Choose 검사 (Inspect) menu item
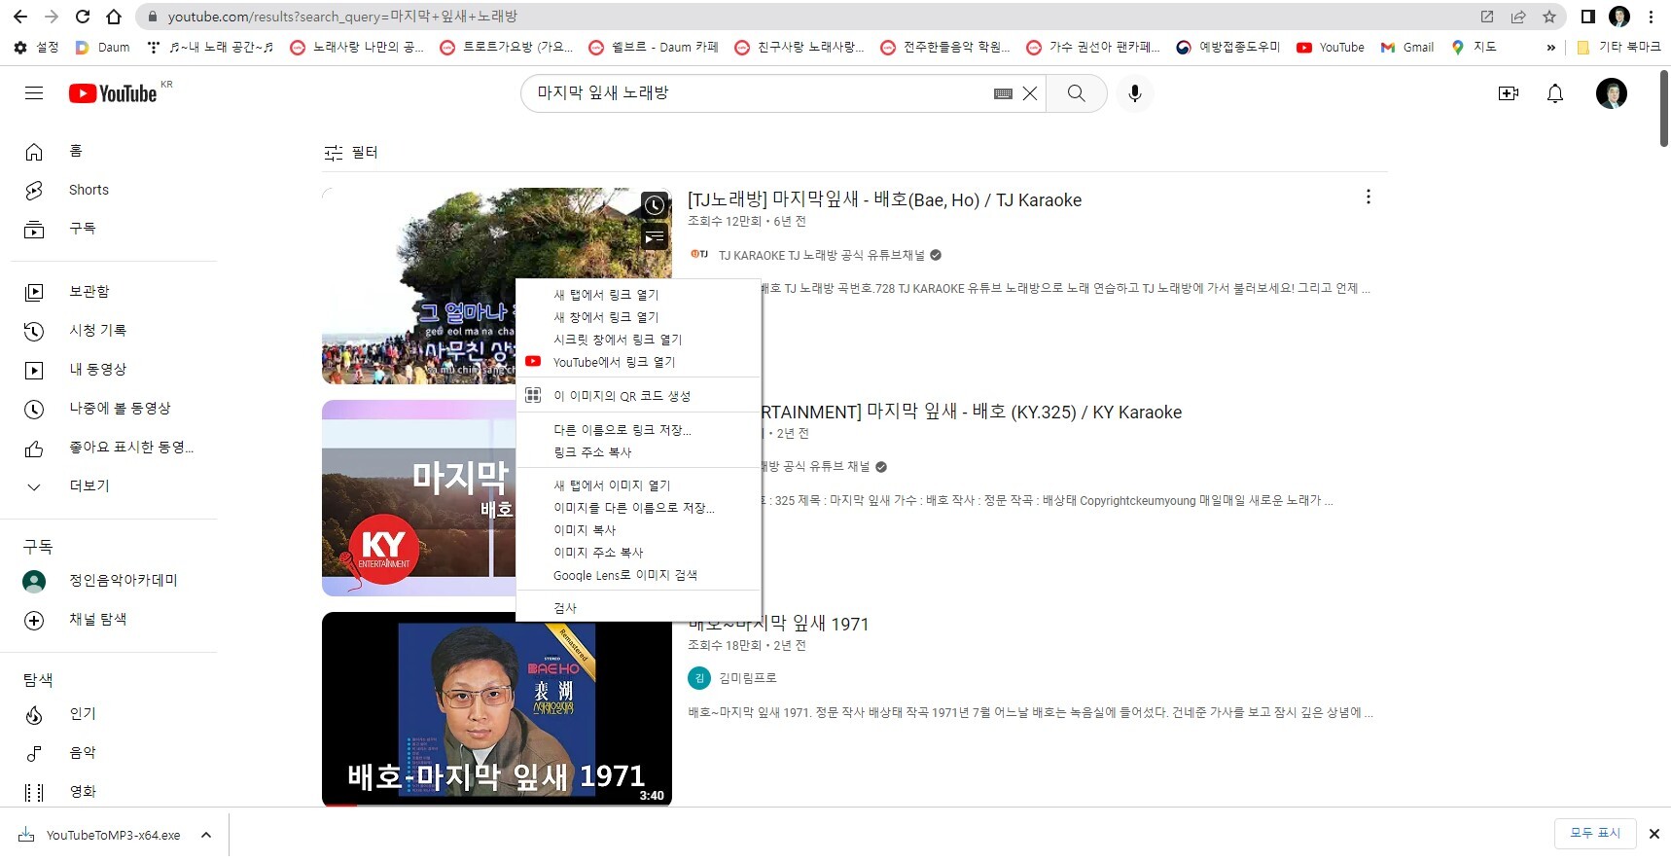This screenshot has height=862, width=1671. click(638, 608)
